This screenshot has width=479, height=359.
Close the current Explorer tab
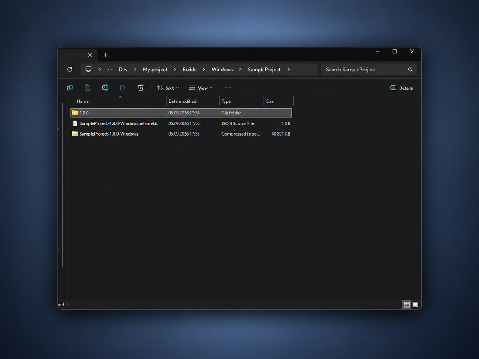click(x=90, y=55)
